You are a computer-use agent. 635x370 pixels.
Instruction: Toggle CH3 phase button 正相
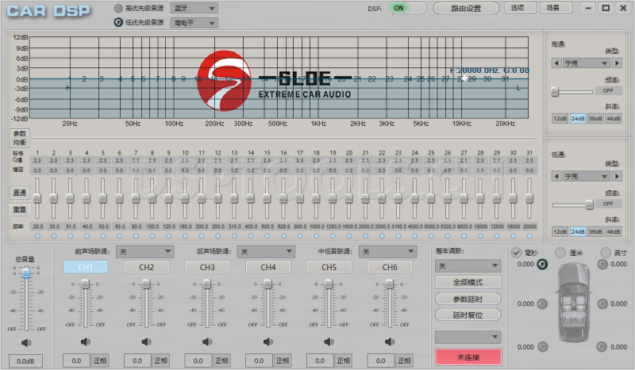221,360
